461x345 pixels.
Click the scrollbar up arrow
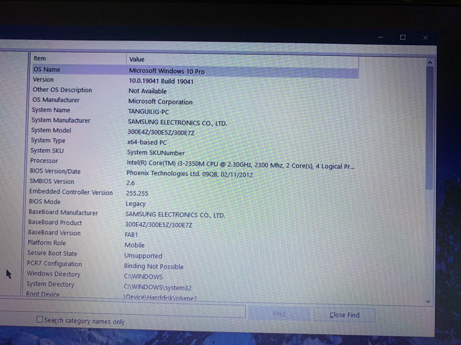click(430, 63)
